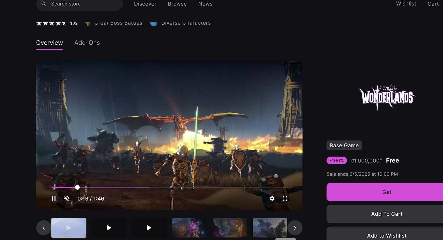The image size is (443, 240).
Task: Play the third trailer thumbnail
Action: click(149, 228)
